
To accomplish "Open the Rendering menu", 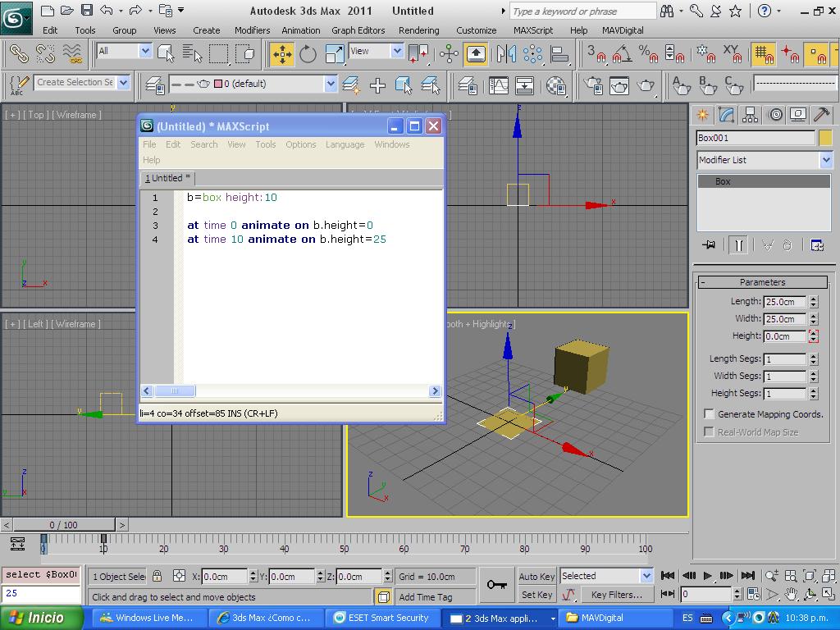I will [418, 30].
